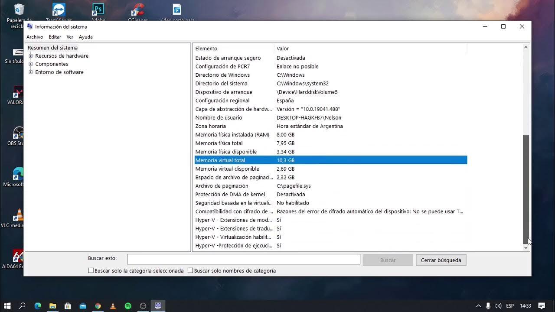Launch CCleaner from the desktop
The width and height of the screenshot is (555, 312).
pos(137,9)
